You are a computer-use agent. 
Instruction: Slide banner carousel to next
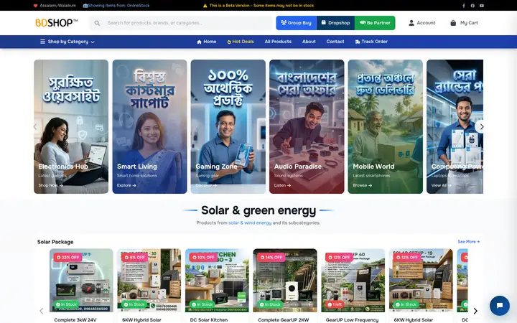coord(481,126)
